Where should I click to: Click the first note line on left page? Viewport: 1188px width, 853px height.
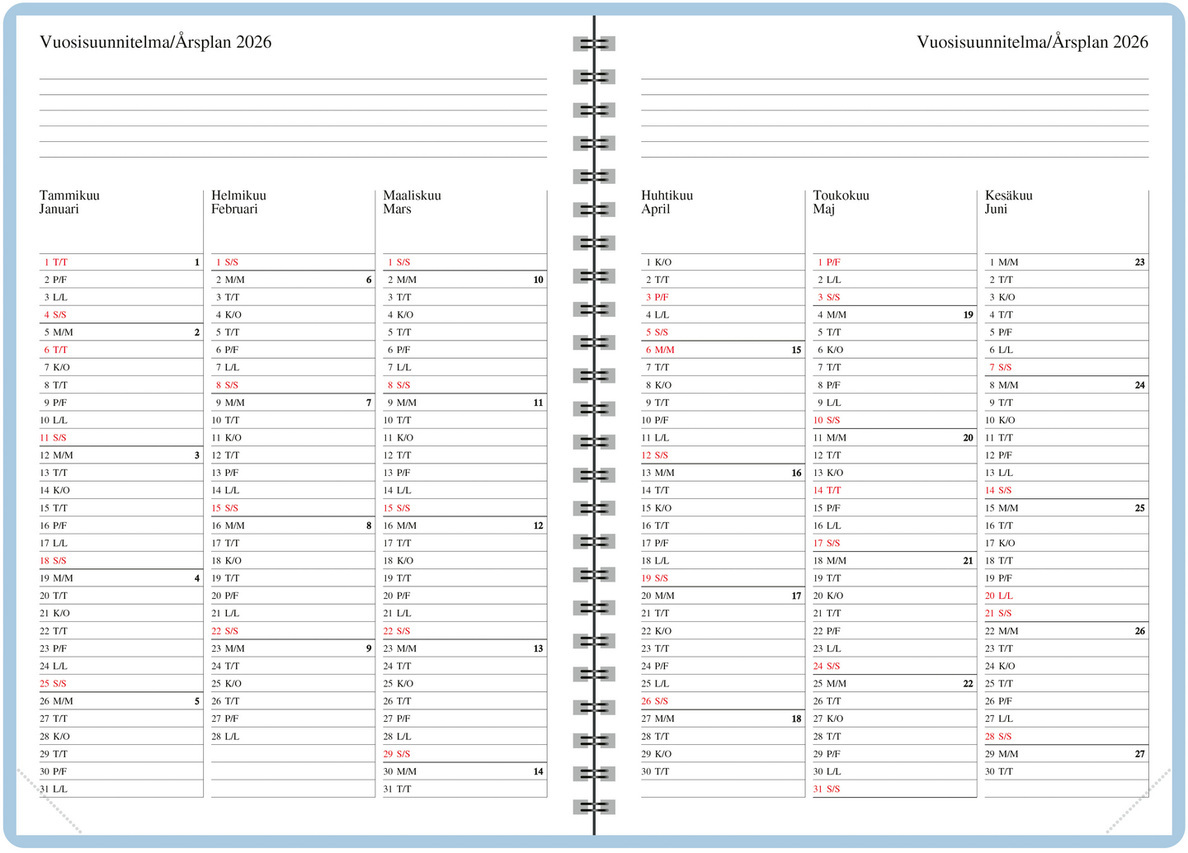pyautogui.click(x=293, y=78)
